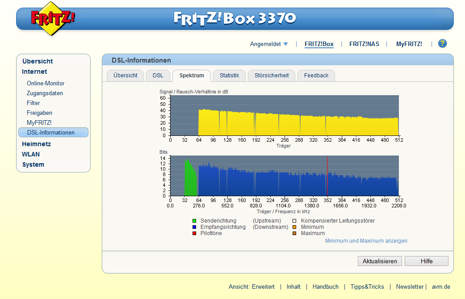Click the white Kompensierter Leitungsstörer swatch
This screenshot has height=299, width=465.
(294, 221)
